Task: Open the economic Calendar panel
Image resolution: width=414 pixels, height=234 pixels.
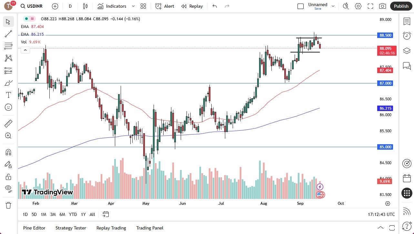Action: click(x=407, y=178)
